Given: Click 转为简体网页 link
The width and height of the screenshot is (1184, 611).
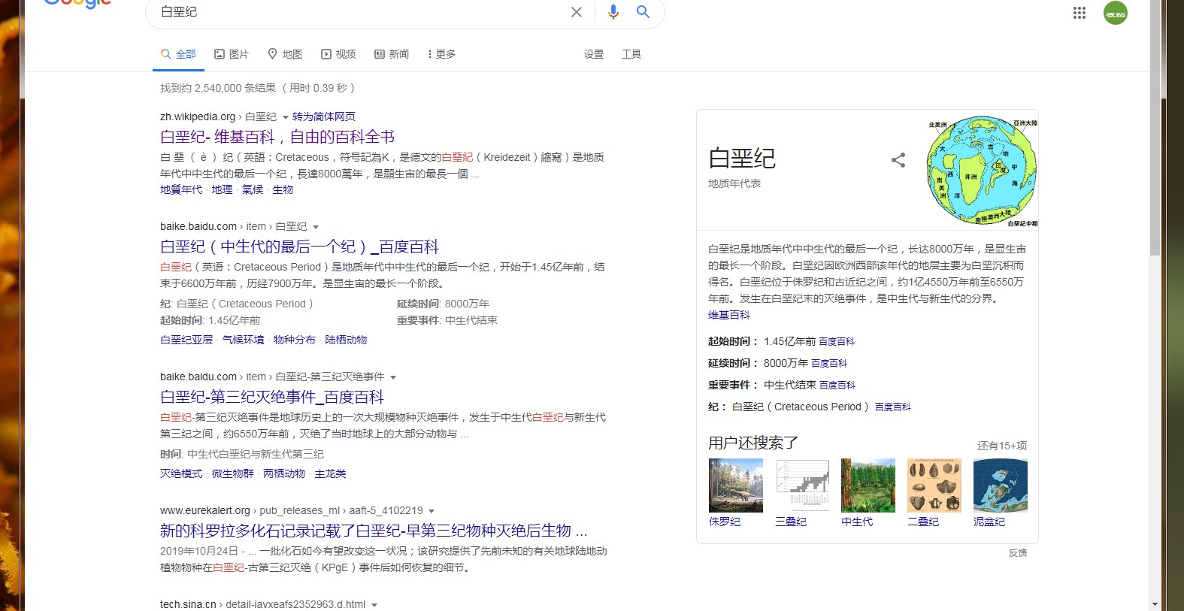Looking at the screenshot, I should click(x=324, y=116).
